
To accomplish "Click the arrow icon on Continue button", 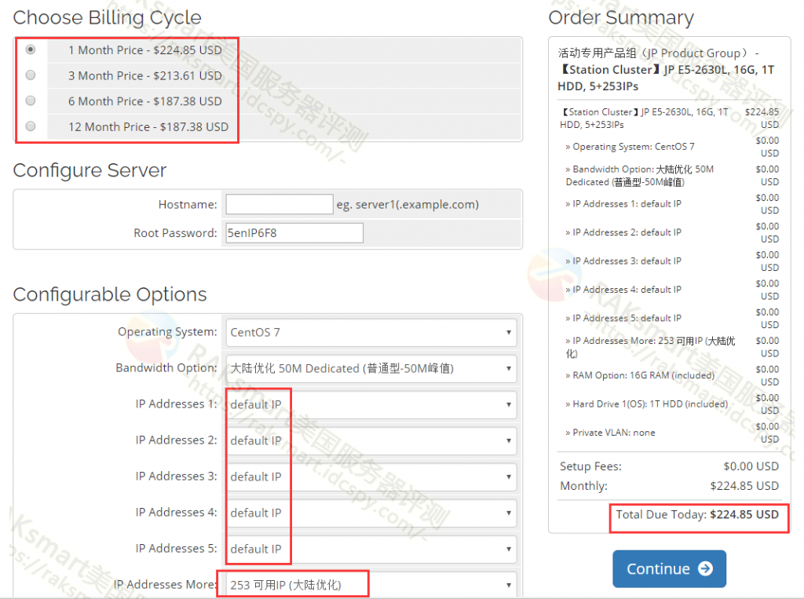I will pos(706,568).
